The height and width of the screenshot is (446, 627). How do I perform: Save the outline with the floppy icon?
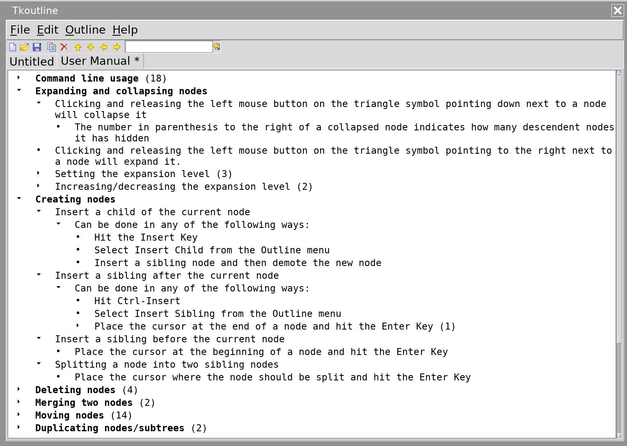pos(37,47)
